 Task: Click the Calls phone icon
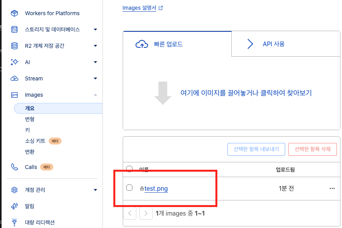tap(14, 167)
